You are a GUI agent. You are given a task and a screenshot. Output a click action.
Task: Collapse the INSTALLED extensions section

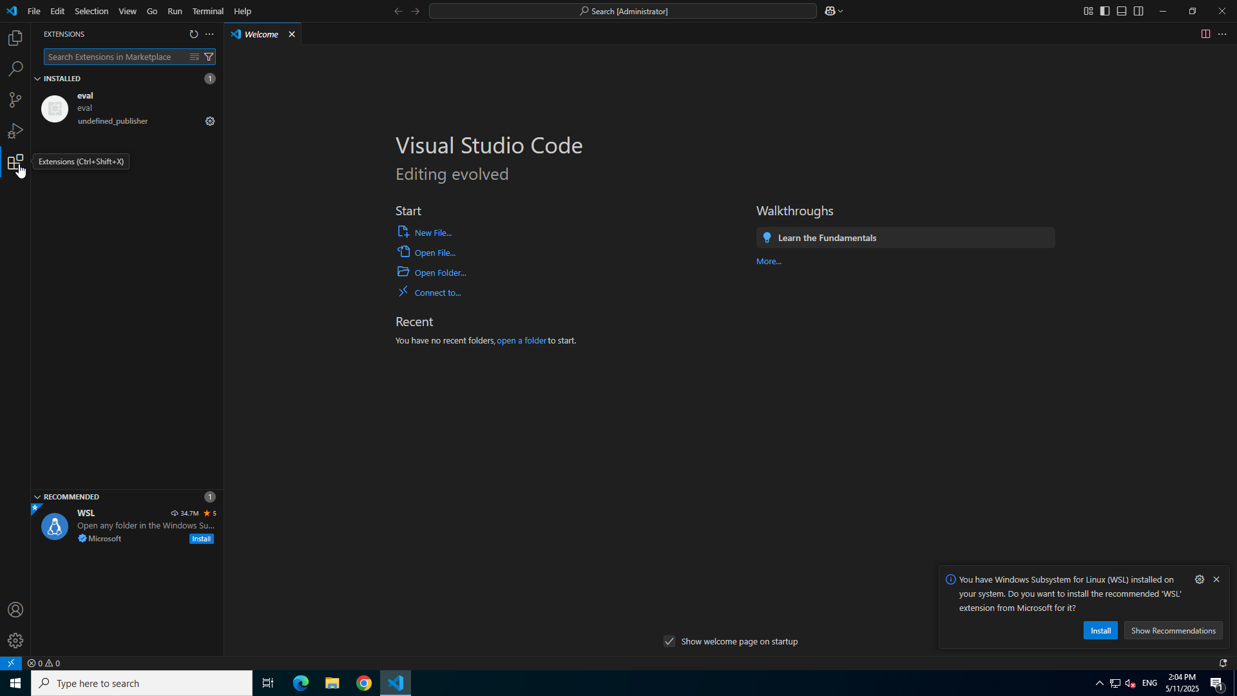37,79
